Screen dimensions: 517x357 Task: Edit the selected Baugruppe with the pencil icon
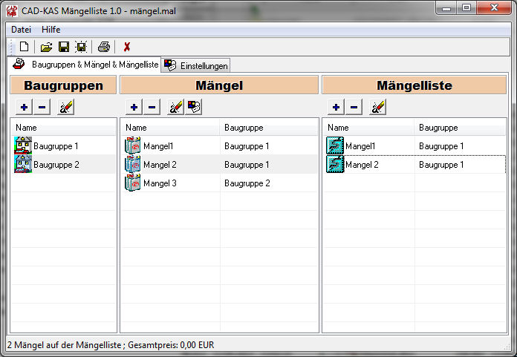[65, 108]
